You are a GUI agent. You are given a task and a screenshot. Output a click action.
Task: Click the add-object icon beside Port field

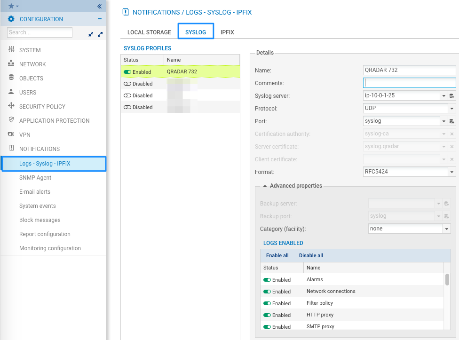tap(452, 121)
